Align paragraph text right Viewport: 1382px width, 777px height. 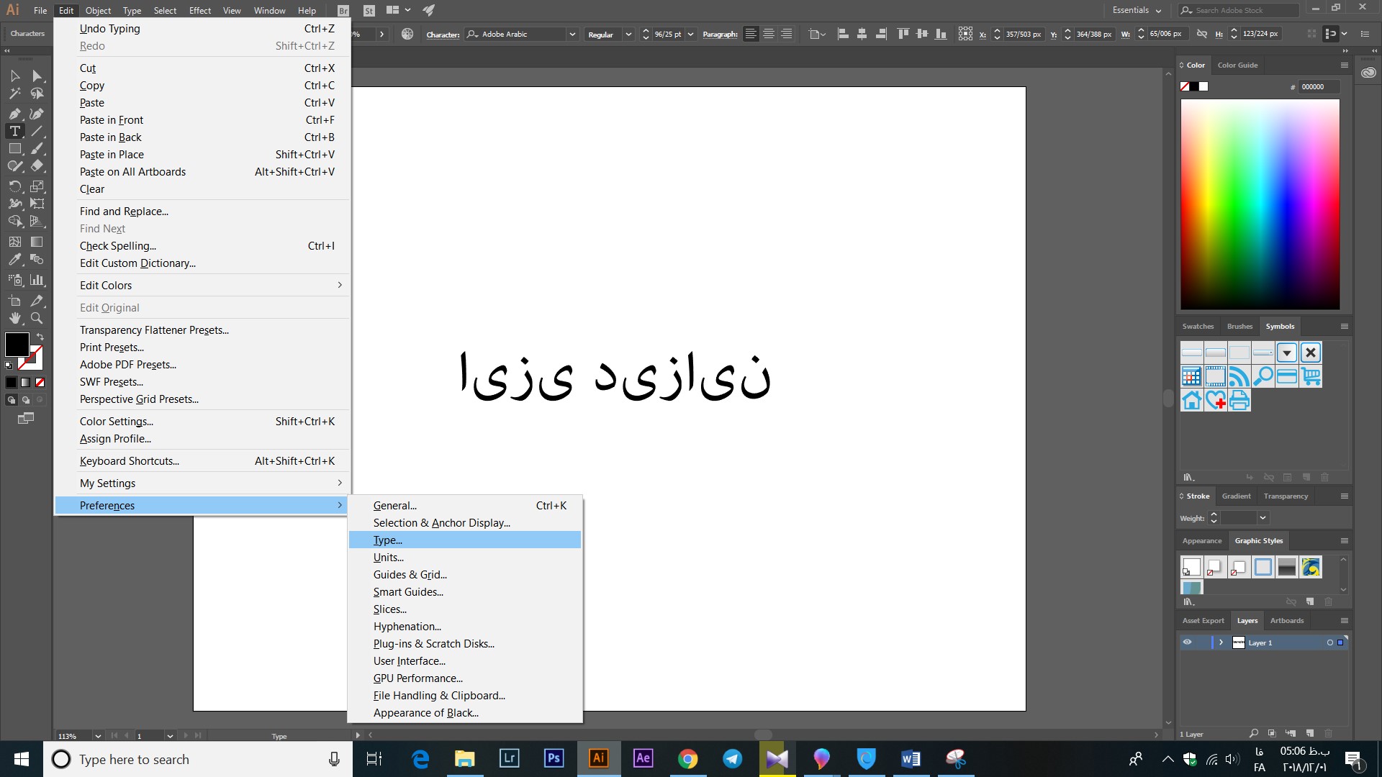[787, 34]
